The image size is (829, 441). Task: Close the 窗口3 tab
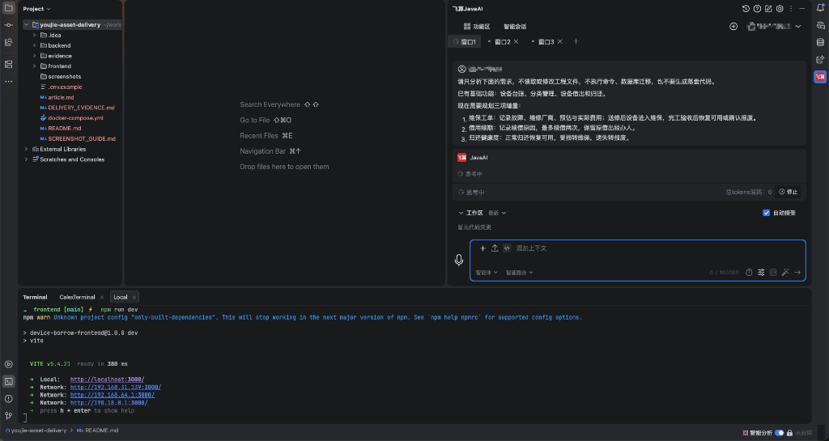[560, 42]
